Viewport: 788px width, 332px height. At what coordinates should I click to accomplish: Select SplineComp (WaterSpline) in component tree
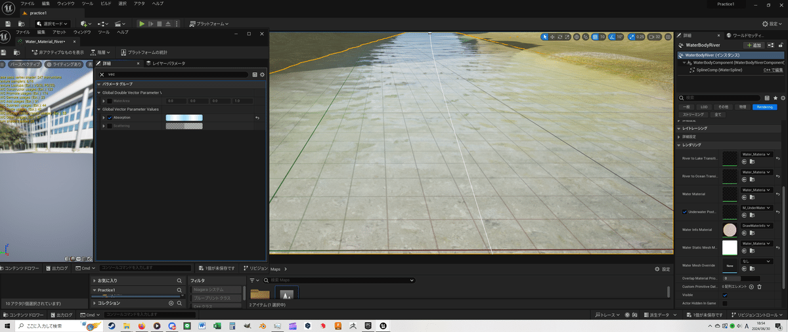pyautogui.click(x=719, y=70)
